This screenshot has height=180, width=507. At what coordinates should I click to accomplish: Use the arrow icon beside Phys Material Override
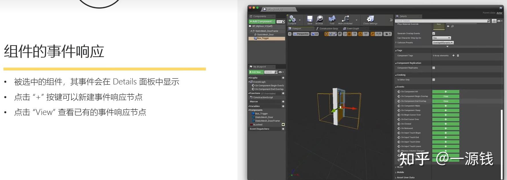448,26
